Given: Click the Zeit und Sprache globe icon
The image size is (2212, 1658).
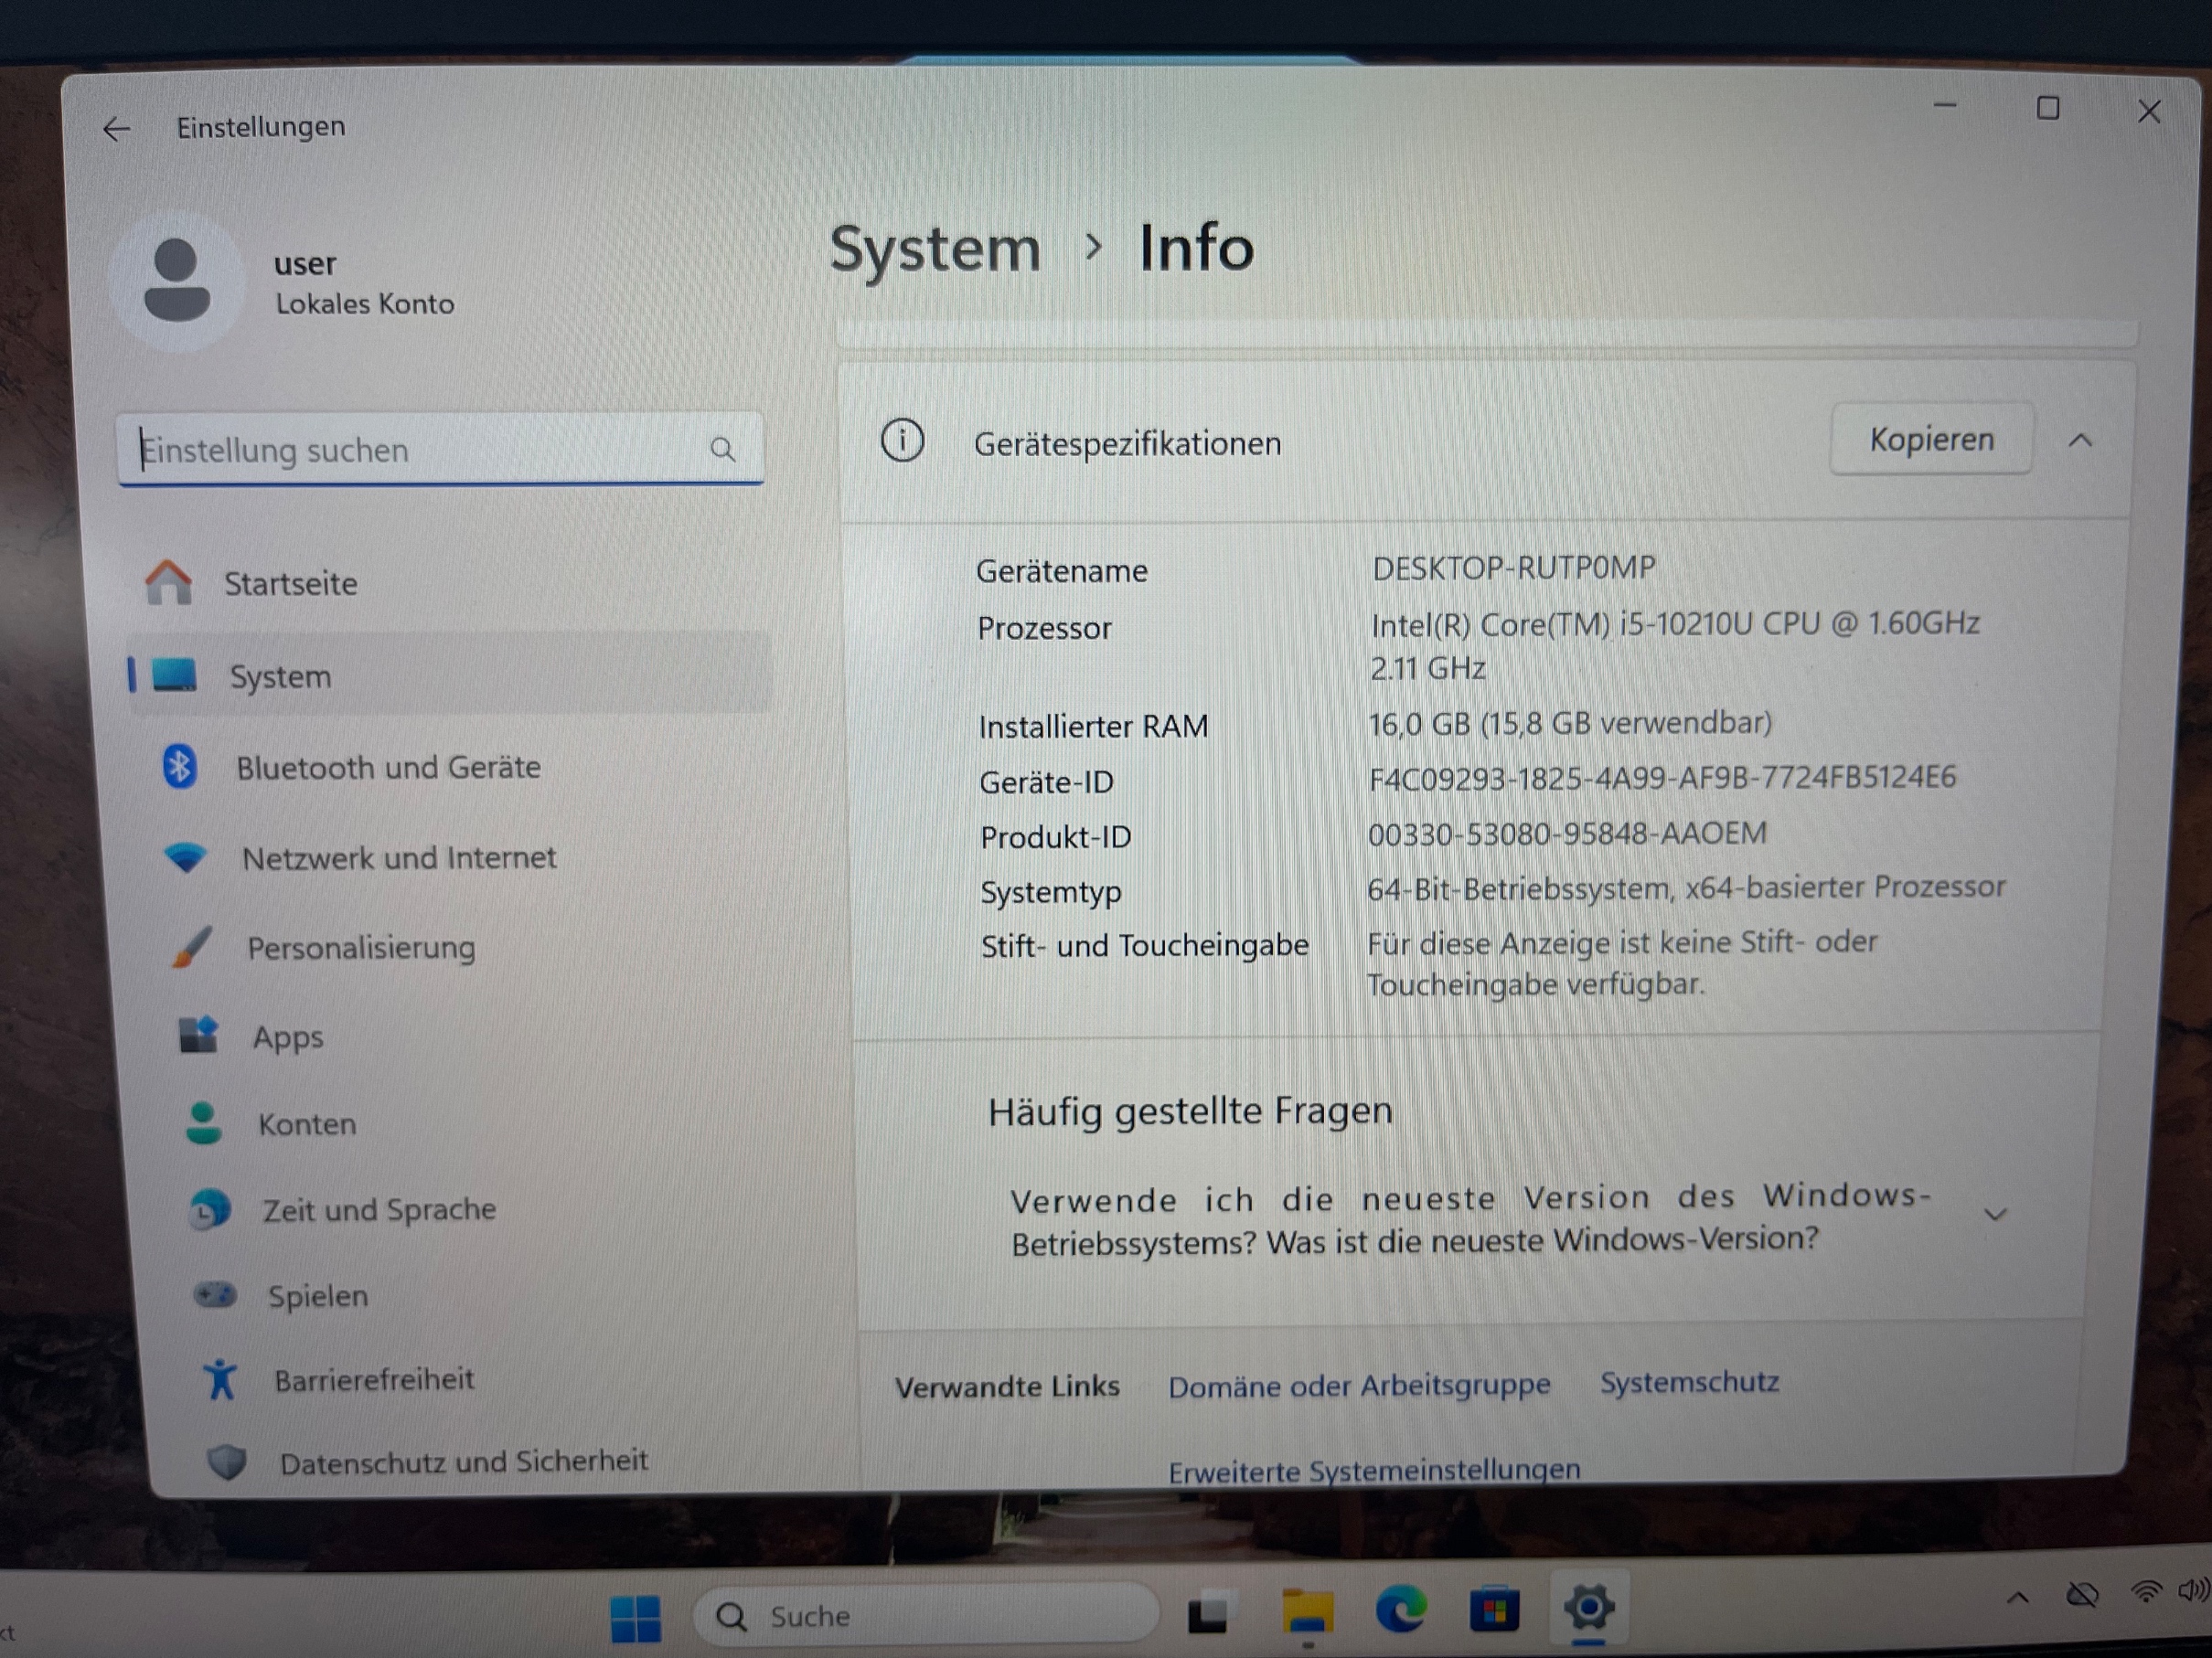Looking at the screenshot, I should [210, 1209].
